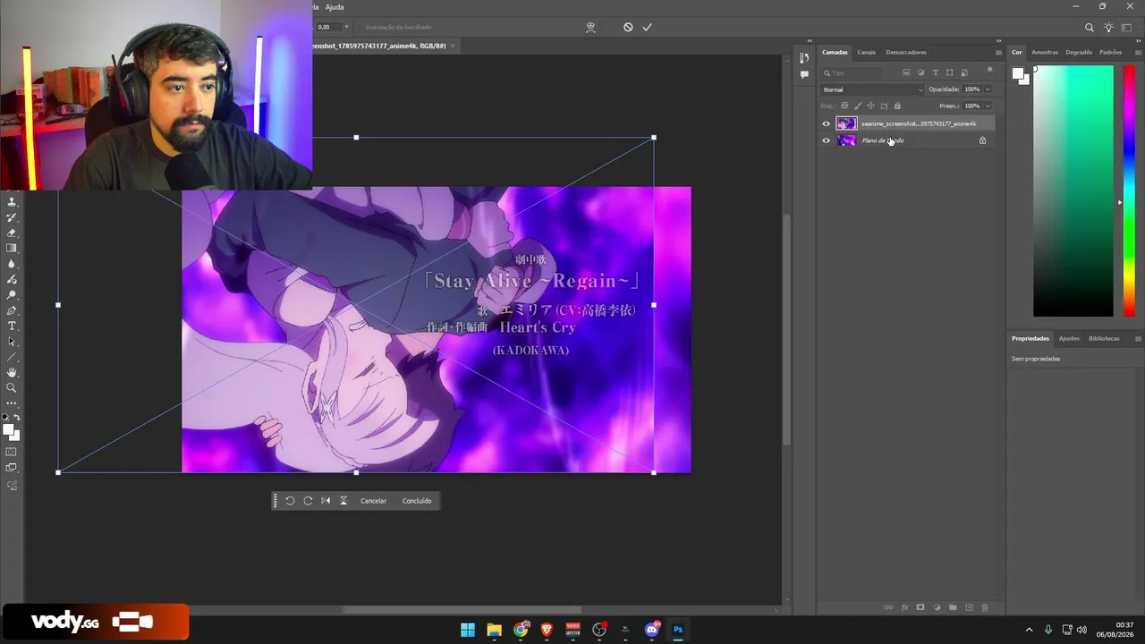Toggle the smart objects filter
The width and height of the screenshot is (1145, 644).
click(963, 72)
